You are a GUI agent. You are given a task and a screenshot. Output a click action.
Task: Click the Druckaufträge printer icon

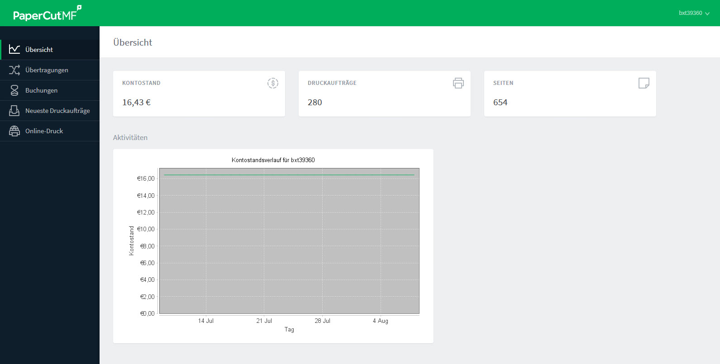click(x=458, y=83)
